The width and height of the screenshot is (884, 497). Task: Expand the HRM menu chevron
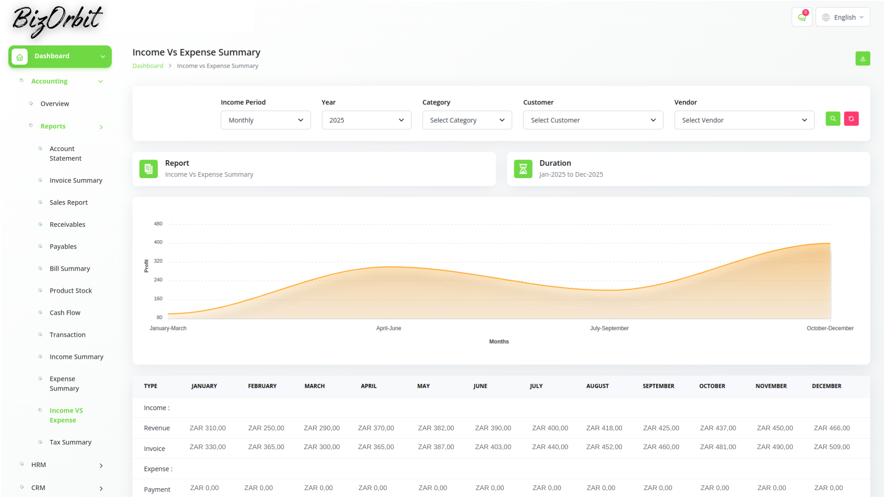click(x=101, y=466)
